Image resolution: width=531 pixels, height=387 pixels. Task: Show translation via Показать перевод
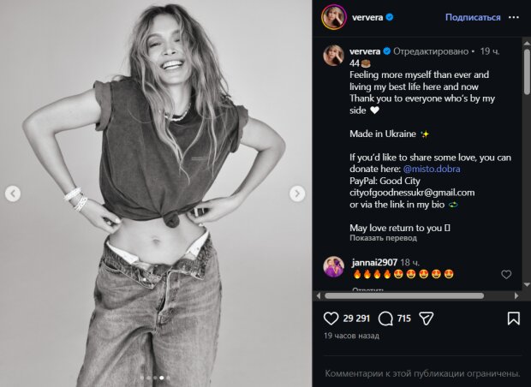click(382, 237)
